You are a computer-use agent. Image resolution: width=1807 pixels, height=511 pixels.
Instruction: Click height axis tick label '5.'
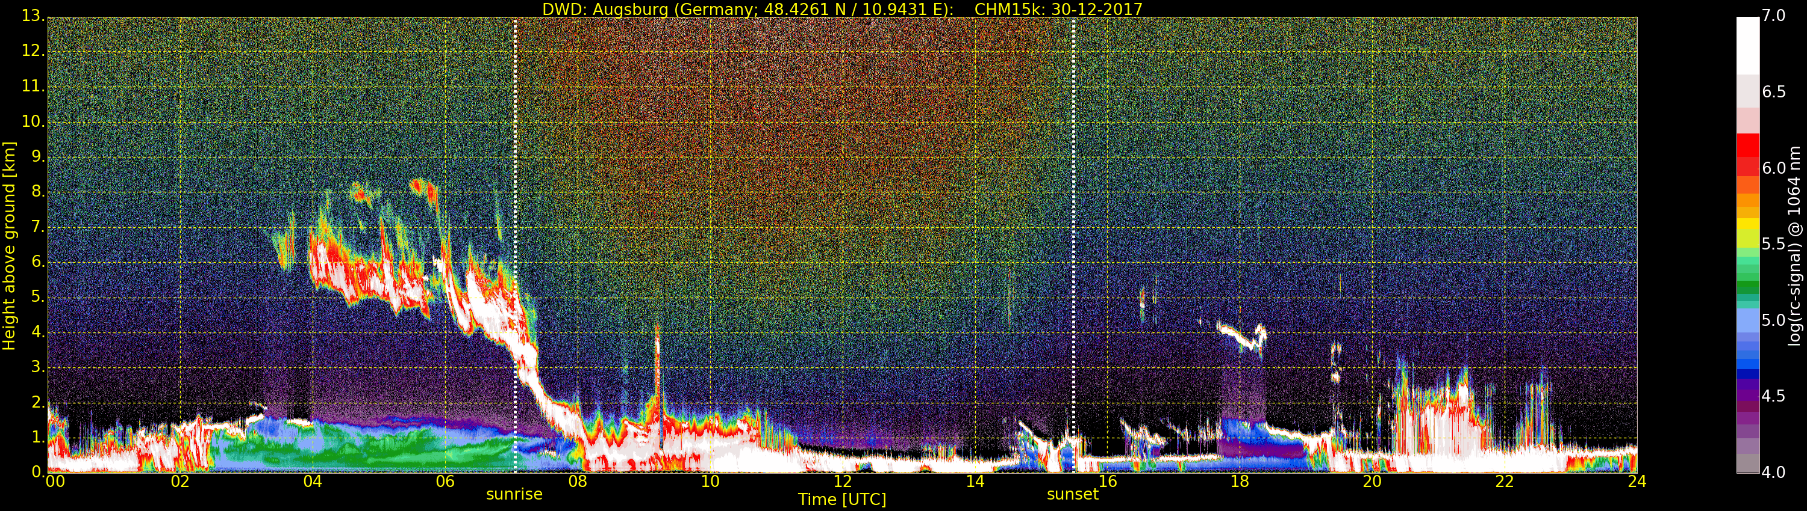[x=38, y=297]
